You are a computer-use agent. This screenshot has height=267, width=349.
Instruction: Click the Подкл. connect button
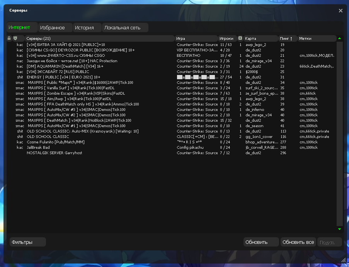[329, 242]
